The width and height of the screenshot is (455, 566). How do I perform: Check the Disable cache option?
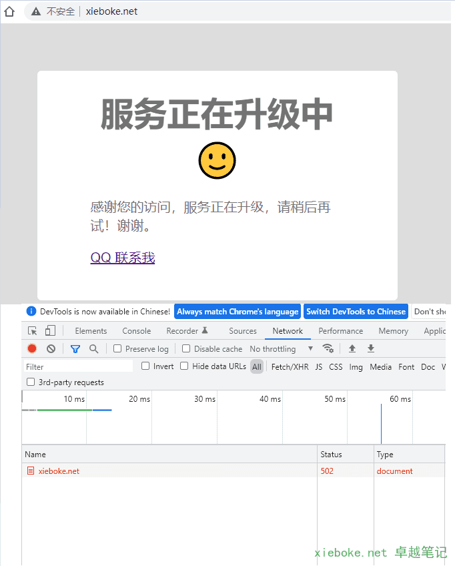click(186, 348)
